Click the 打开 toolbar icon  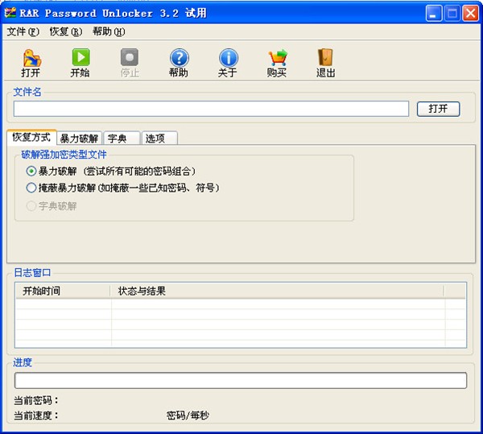pos(31,58)
